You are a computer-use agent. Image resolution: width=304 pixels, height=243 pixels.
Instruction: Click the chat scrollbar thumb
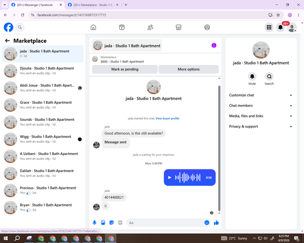coord(219,149)
